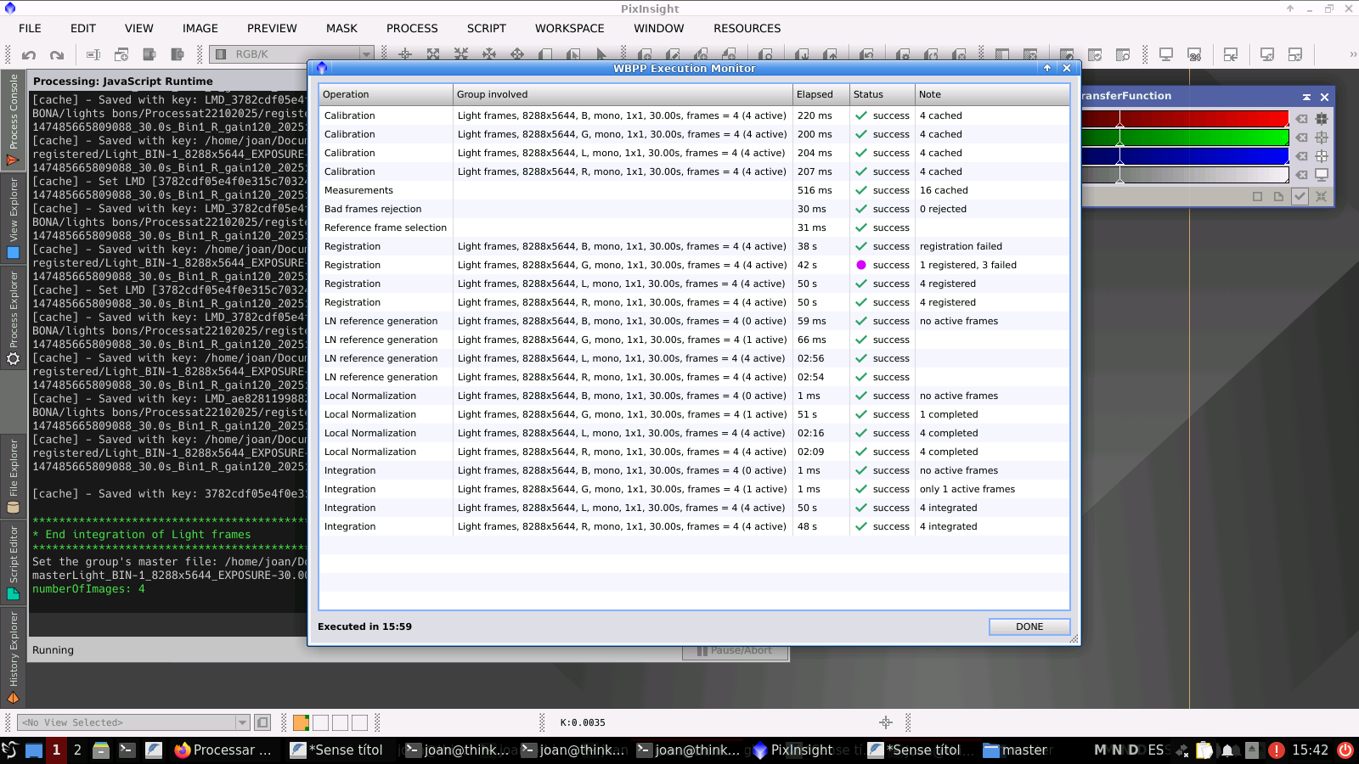
Task: Expand the No View Selected dropdown
Action: tap(241, 722)
